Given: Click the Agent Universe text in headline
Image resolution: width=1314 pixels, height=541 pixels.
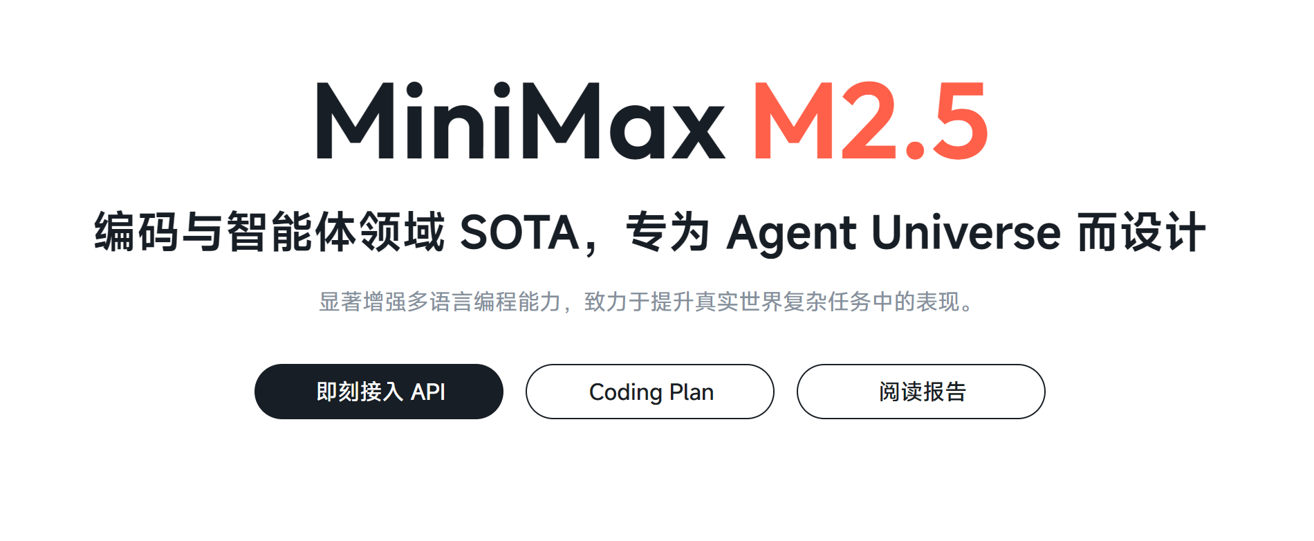Looking at the screenshot, I should click(894, 233).
